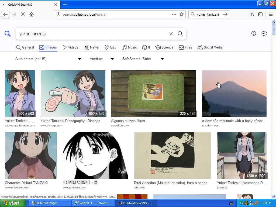The width and height of the screenshot is (276, 207).
Task: Bookmark this page with the star icon
Action: [182, 14]
